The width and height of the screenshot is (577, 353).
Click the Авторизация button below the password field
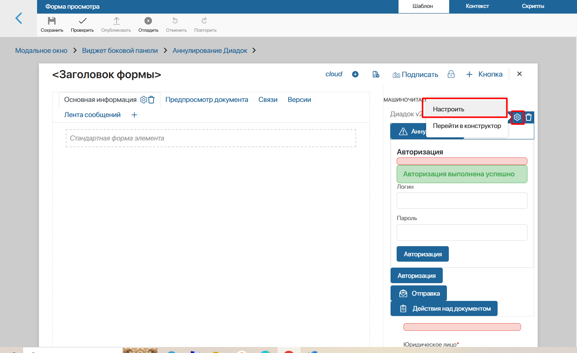(423, 254)
